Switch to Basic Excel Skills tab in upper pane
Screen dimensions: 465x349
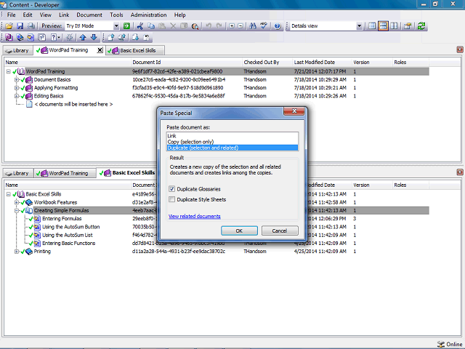[135, 50]
